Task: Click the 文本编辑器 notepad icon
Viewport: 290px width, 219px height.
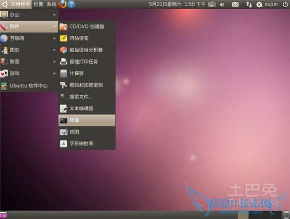Action: [x=64, y=109]
